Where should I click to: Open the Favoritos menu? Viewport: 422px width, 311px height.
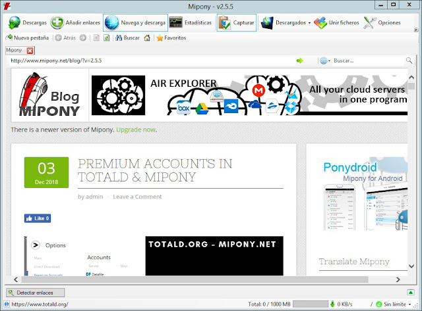(171, 38)
